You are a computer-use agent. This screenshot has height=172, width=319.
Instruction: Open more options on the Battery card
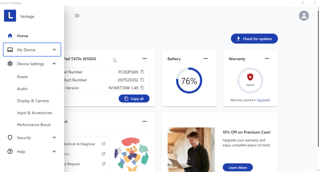point(206,59)
